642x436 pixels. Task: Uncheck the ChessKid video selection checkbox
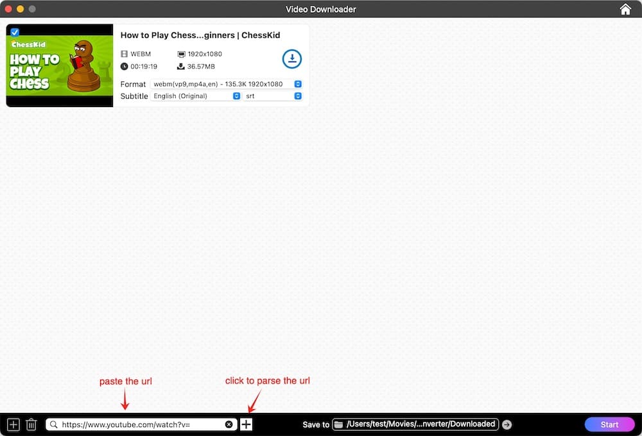(x=15, y=32)
